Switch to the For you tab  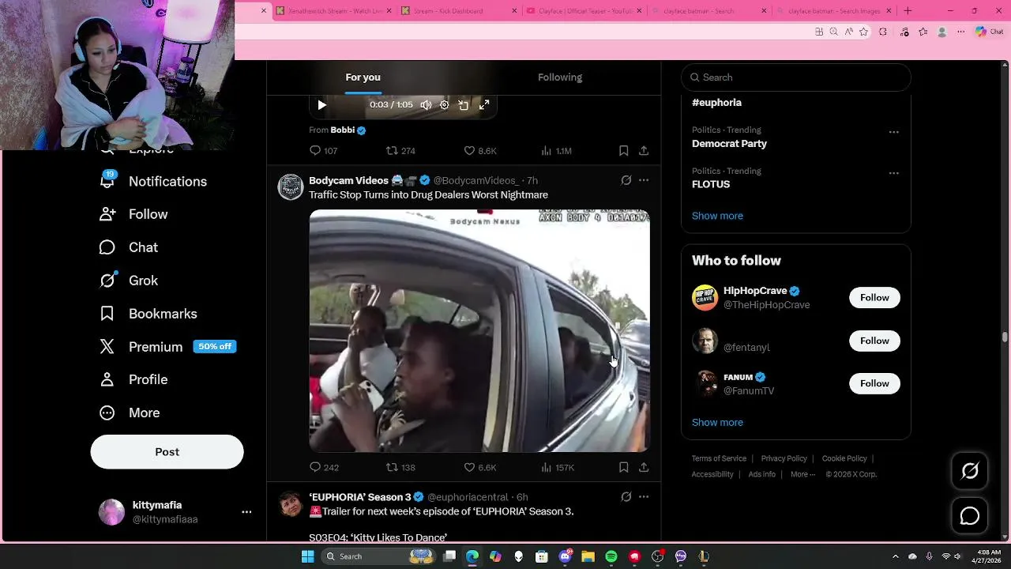363,77
